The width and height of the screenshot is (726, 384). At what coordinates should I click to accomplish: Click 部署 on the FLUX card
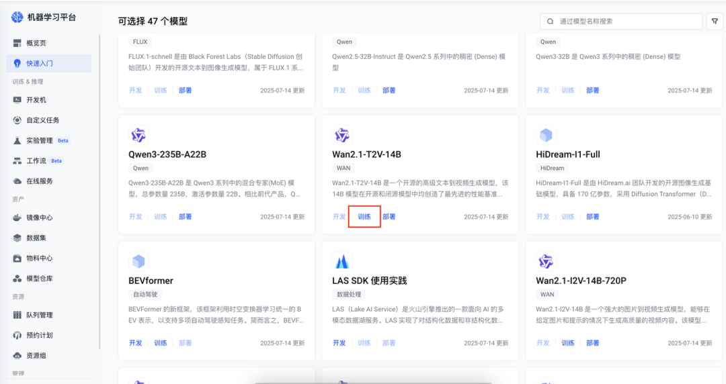(x=186, y=90)
